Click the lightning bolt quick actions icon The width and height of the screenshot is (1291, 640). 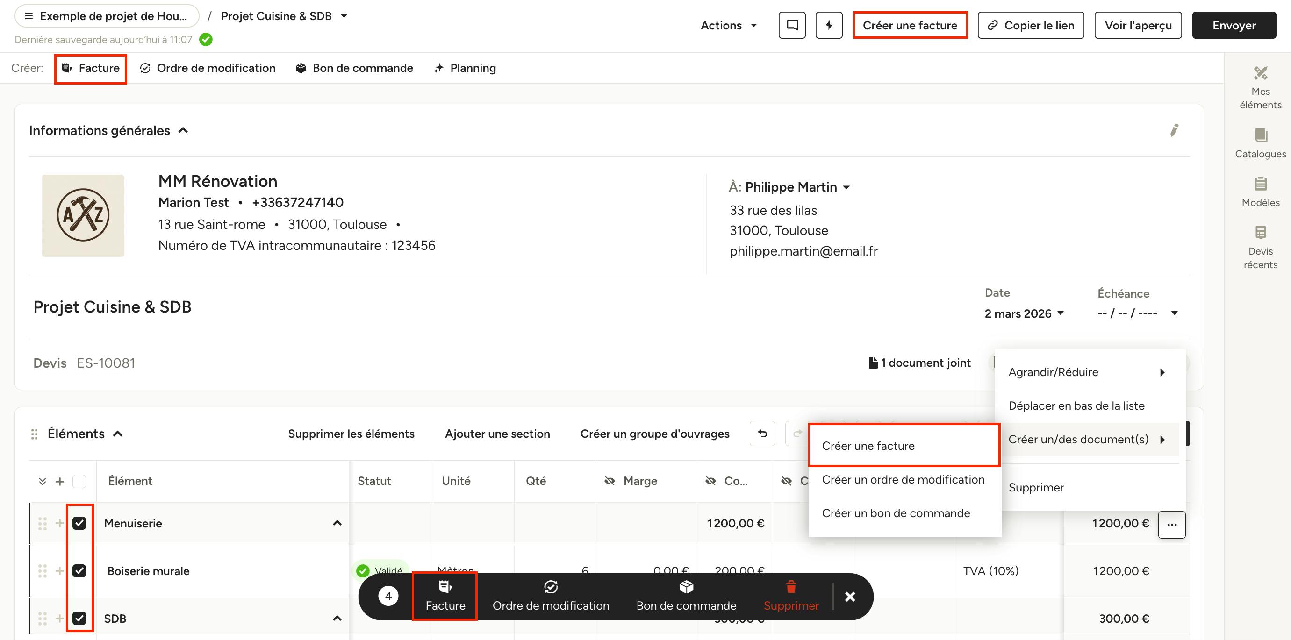coord(829,25)
